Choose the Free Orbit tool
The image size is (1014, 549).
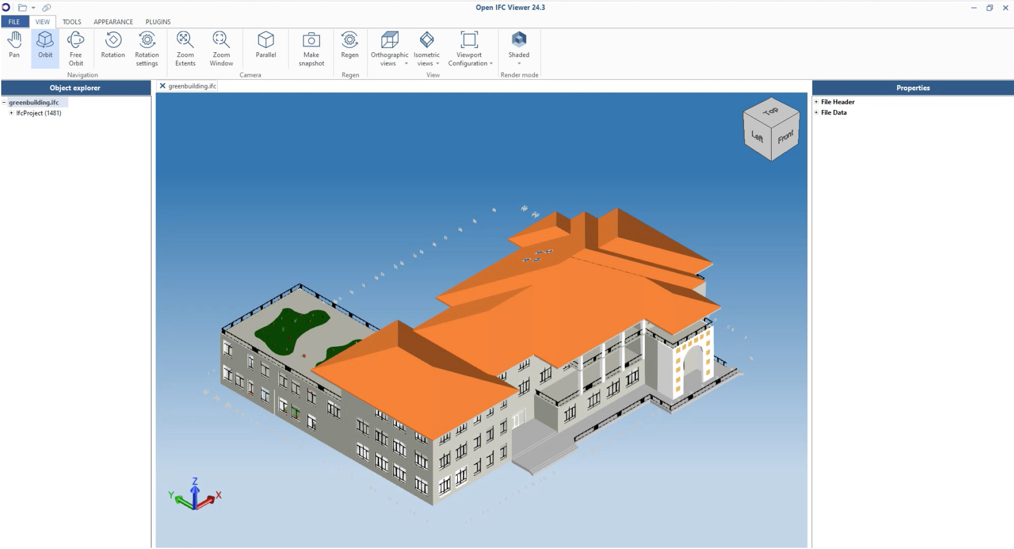pos(76,48)
